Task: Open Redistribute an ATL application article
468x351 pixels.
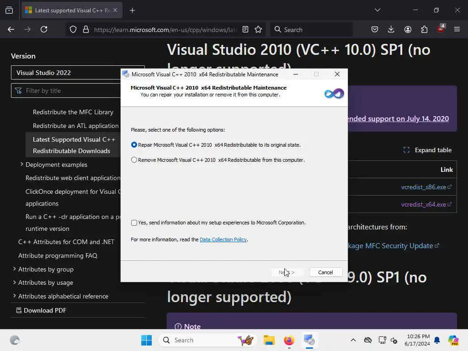Action: click(76, 126)
